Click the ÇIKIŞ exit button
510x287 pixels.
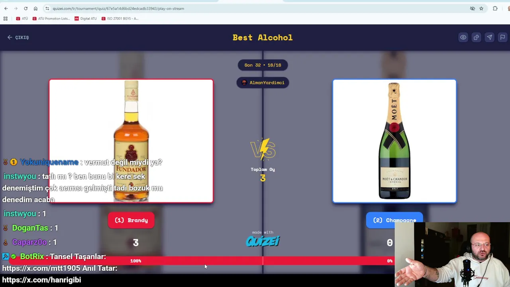18,37
